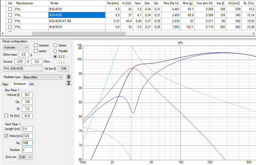Switch to the Align tab
The height and width of the screenshot is (165, 256).
(5, 84)
